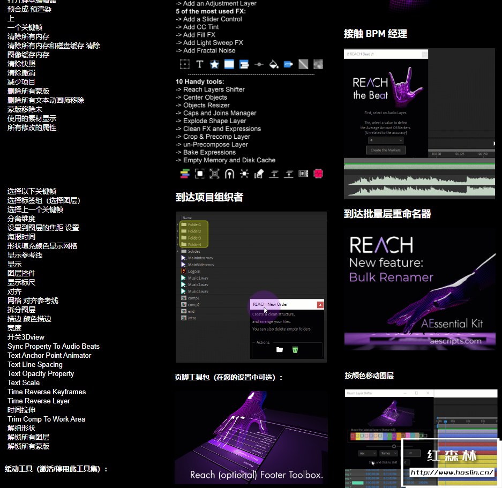Check the yellow label color box
The image size is (502, 488).
tap(357, 436)
